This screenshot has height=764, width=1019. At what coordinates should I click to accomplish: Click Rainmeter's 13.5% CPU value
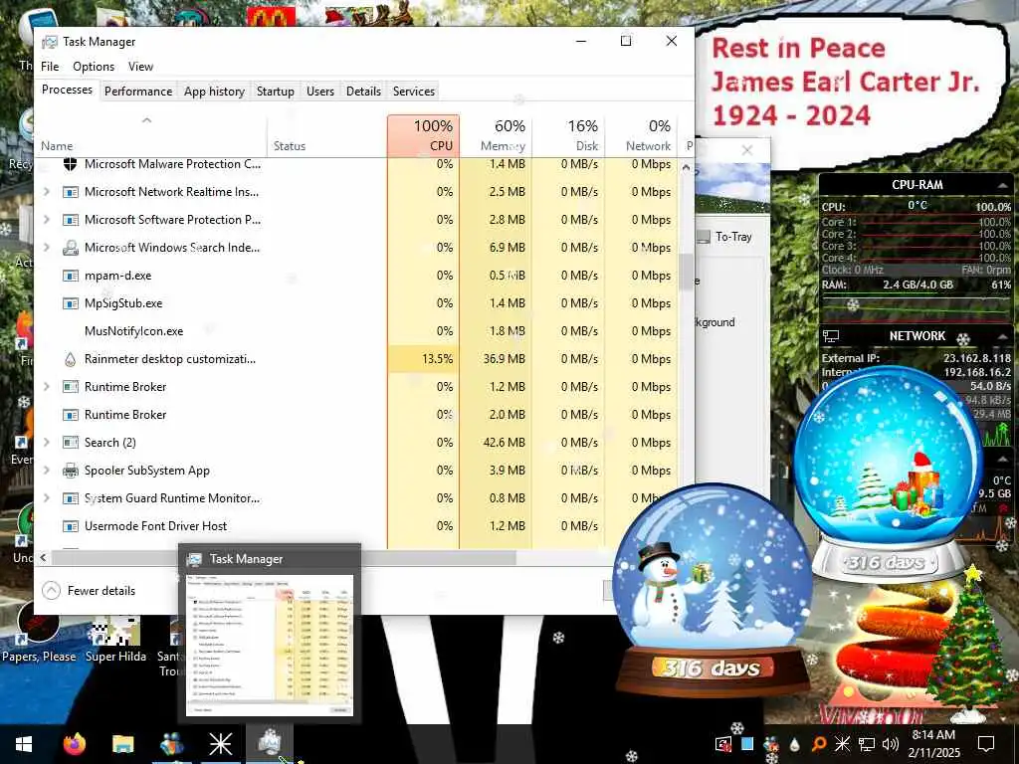point(438,359)
